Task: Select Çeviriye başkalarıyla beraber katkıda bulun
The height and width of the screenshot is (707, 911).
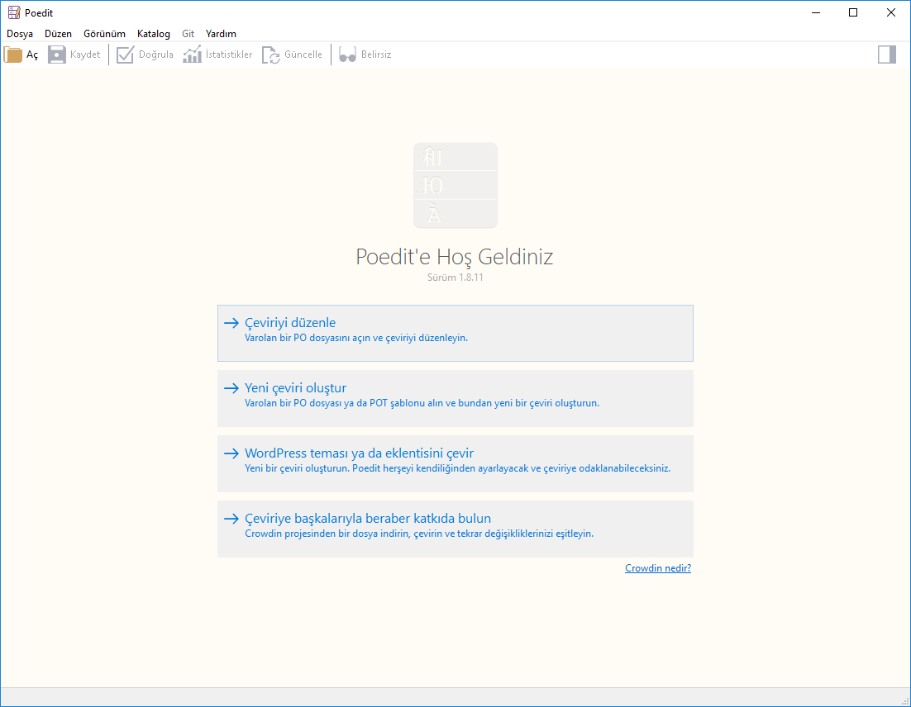Action: (x=455, y=529)
